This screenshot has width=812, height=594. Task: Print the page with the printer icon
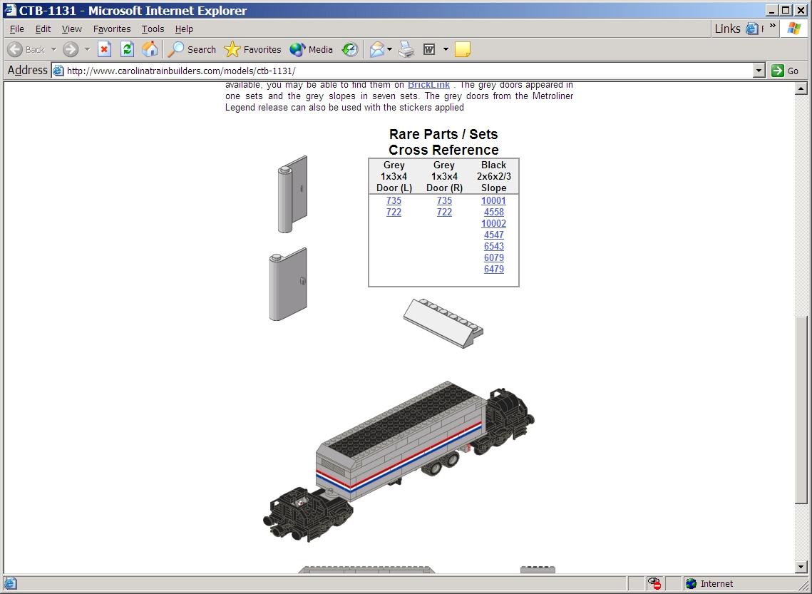(406, 50)
